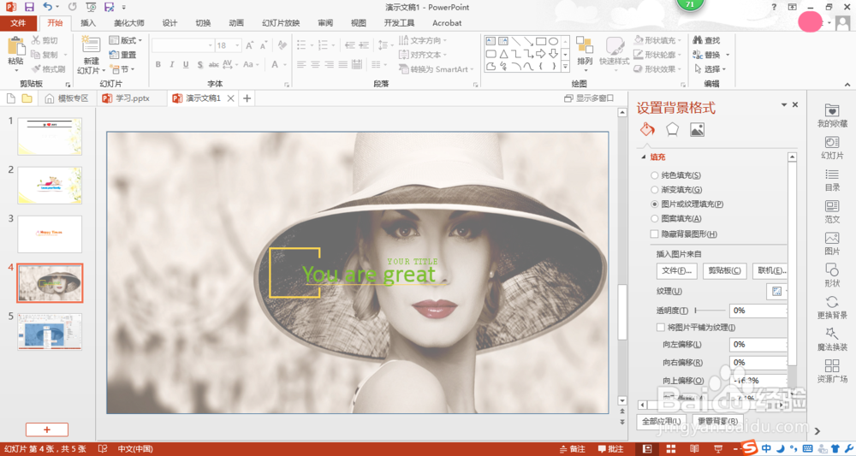Click the Find (查找) tool
This screenshot has height=456, width=856.
[x=706, y=40]
